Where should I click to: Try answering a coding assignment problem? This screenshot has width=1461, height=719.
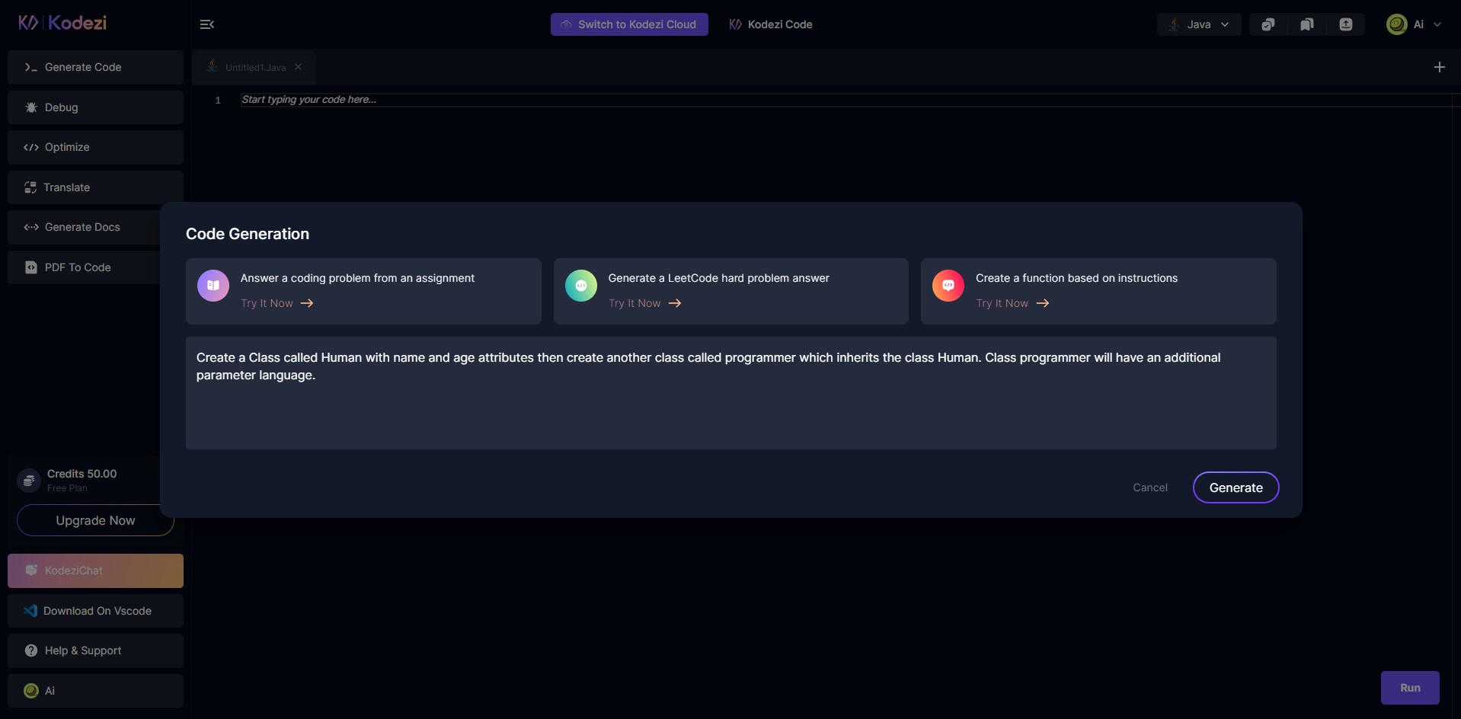coord(277,303)
